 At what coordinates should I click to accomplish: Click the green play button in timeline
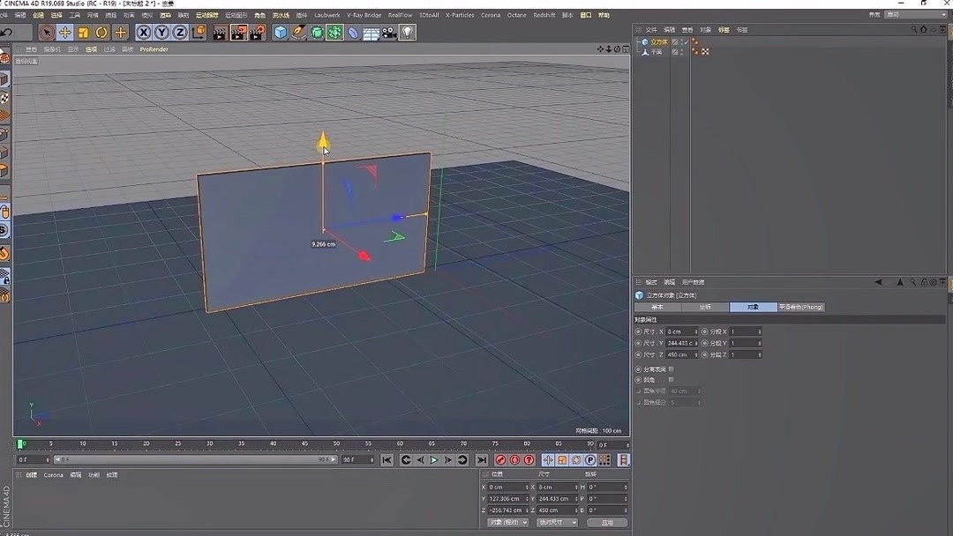(x=434, y=458)
